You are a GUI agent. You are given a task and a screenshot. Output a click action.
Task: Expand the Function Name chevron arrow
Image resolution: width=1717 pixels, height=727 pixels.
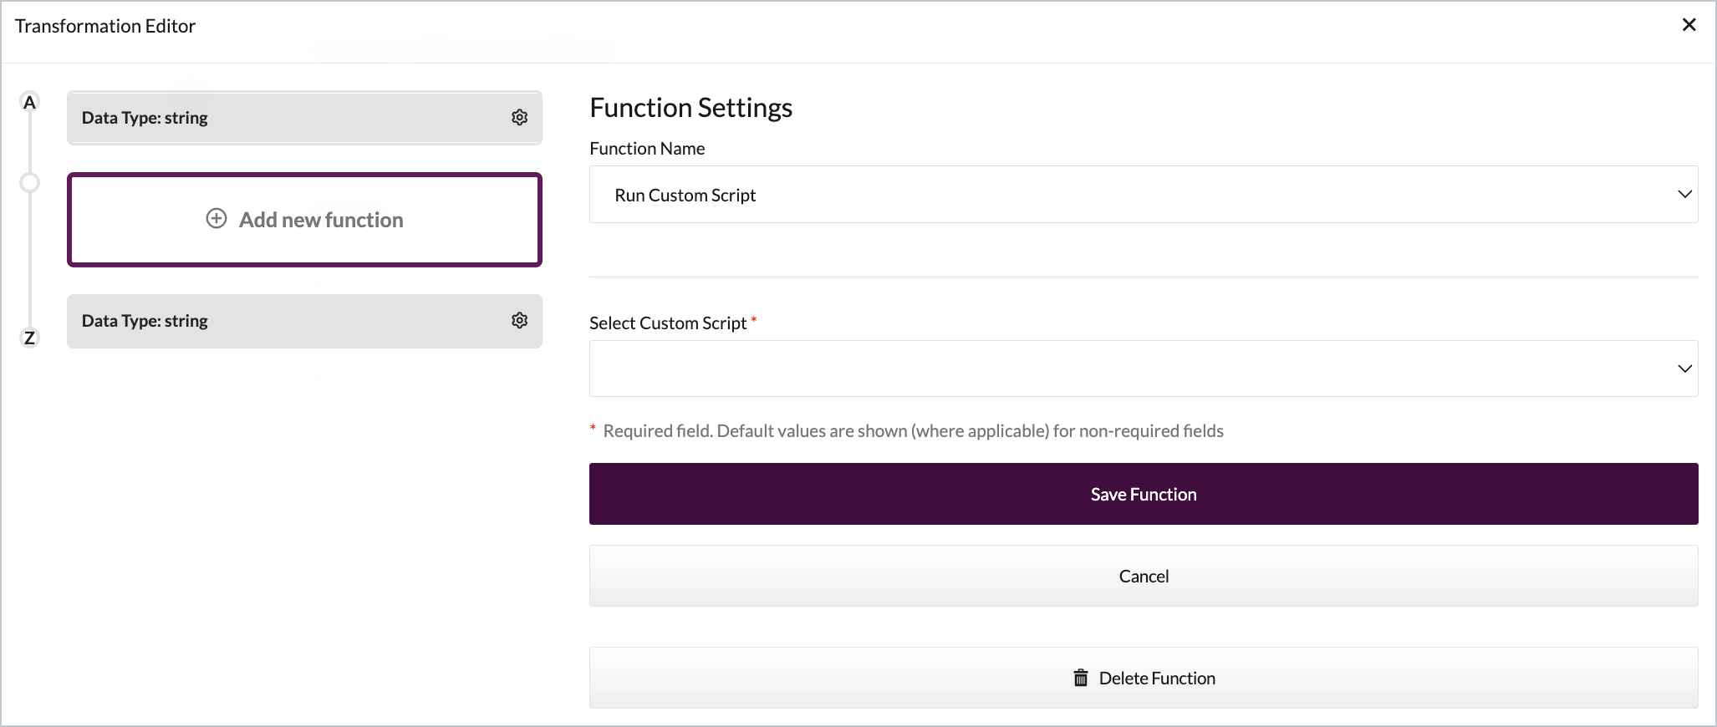(1684, 195)
